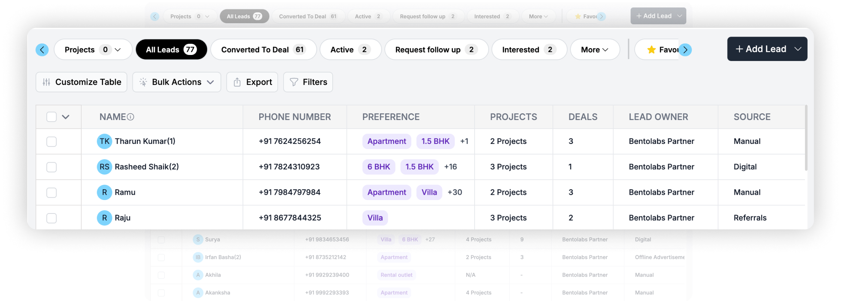
Task: Click the PHONE NUMBER column header
Action: (x=294, y=117)
